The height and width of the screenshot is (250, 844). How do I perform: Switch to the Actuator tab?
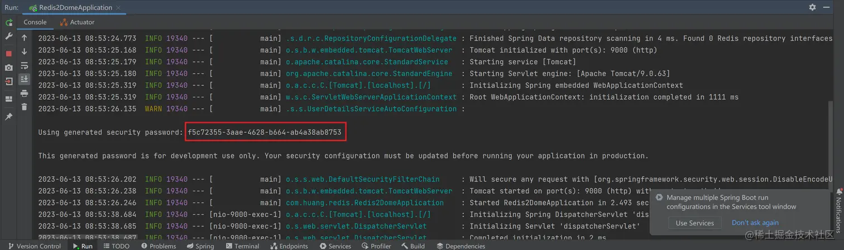point(77,22)
